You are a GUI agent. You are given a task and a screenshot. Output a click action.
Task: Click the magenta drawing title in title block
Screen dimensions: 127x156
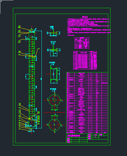point(74,136)
